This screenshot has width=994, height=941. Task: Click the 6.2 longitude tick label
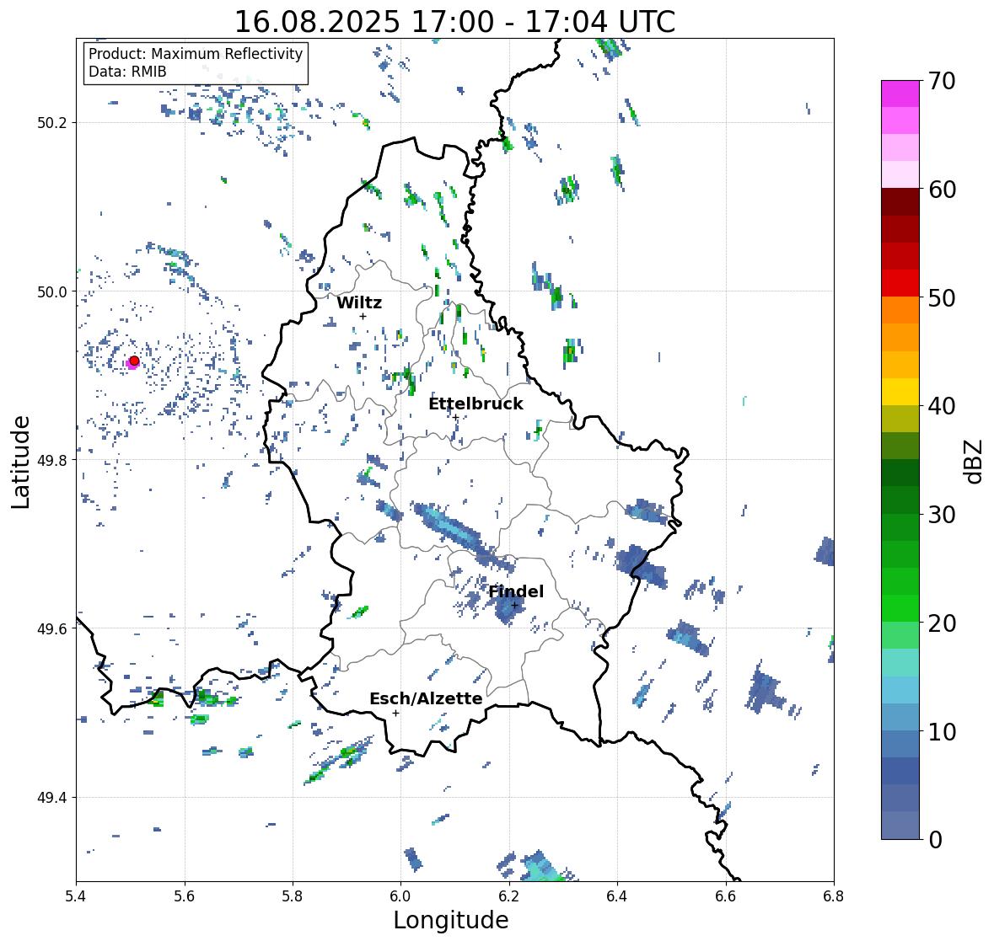(509, 896)
